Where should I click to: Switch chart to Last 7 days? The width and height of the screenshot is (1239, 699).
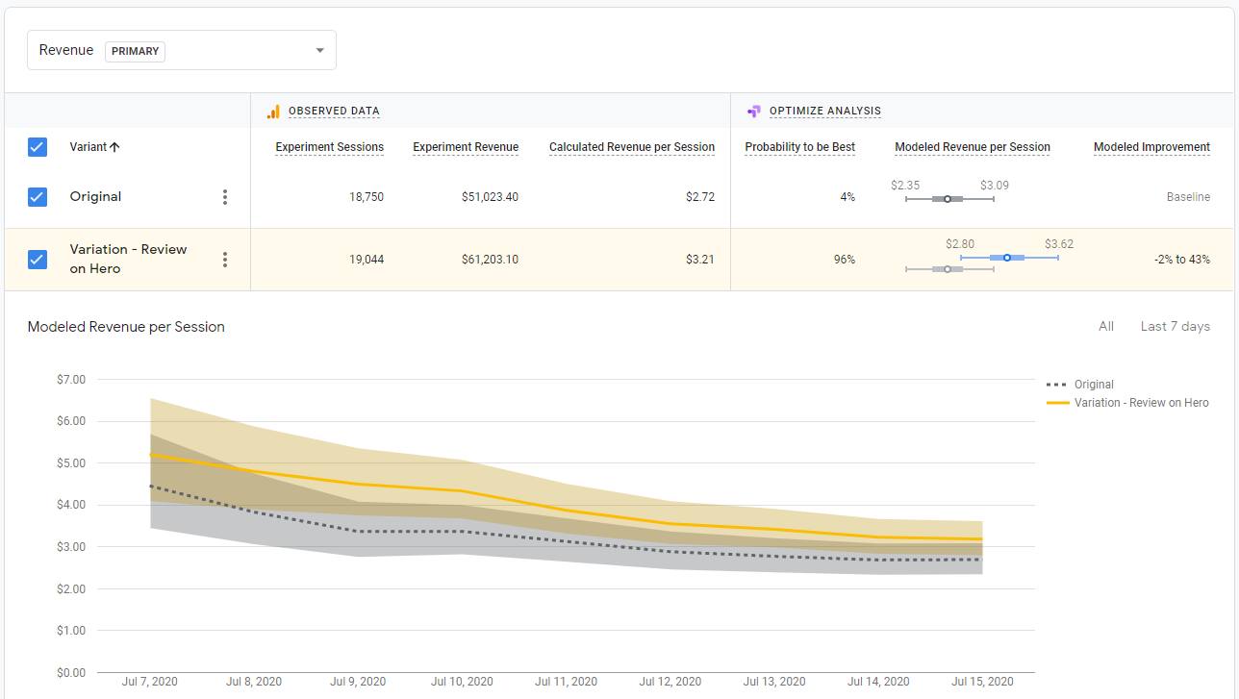1175,327
